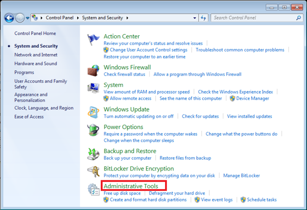This screenshot has height=210, width=307.
Task: Click the Windows Firewall brick wall icon
Action: [93, 70]
